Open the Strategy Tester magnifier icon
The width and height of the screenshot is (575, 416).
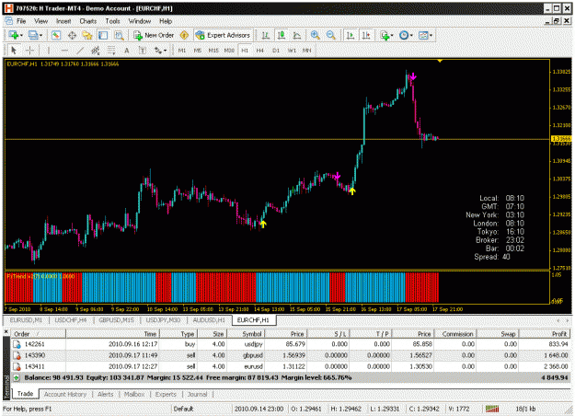coord(119,35)
